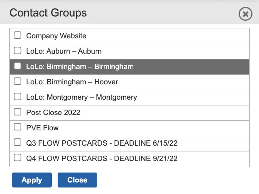Tick the LoLo: Auburn – Auburn checkbox

click(18, 51)
